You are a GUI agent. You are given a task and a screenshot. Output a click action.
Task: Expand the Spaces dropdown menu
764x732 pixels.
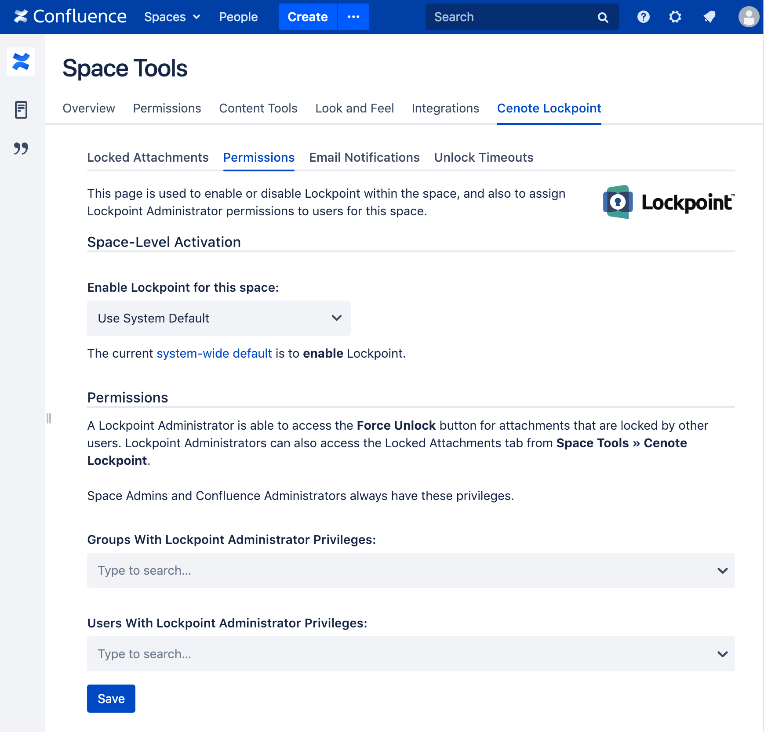172,17
